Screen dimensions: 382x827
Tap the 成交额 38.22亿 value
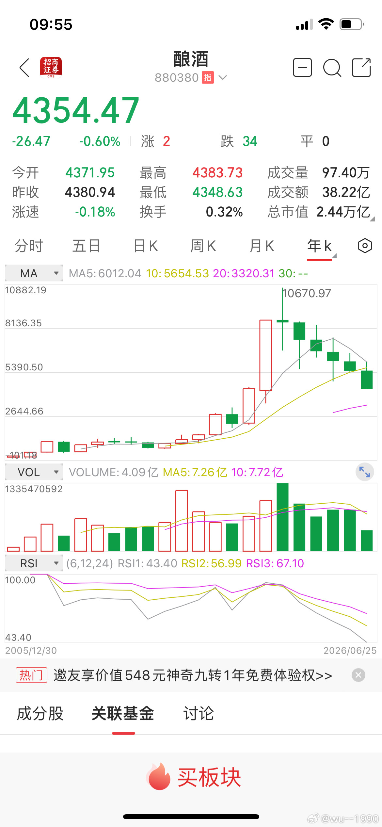pos(346,192)
